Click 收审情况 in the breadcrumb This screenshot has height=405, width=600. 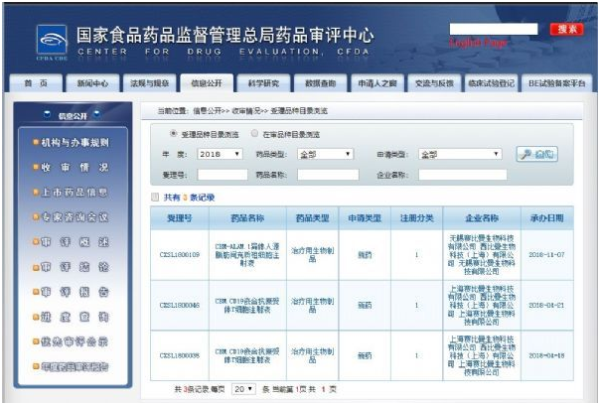pyautogui.click(x=246, y=111)
